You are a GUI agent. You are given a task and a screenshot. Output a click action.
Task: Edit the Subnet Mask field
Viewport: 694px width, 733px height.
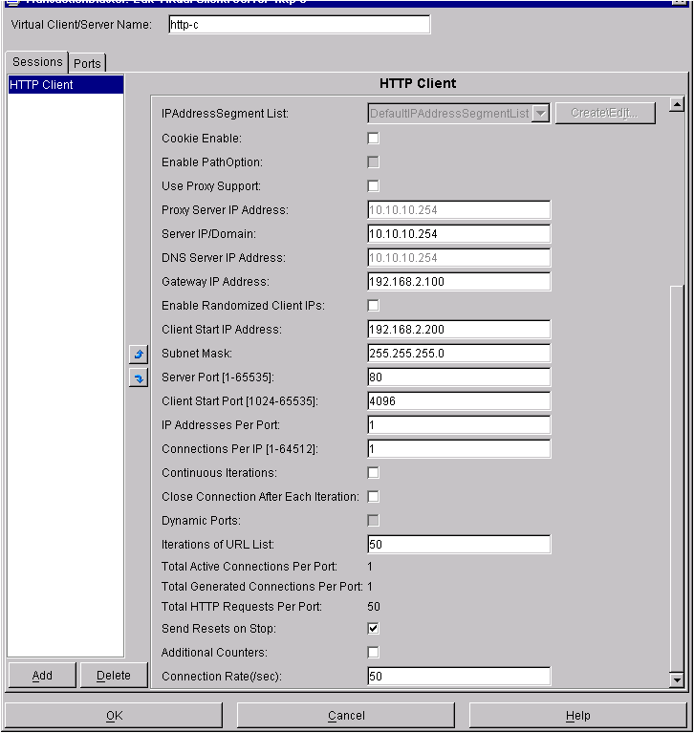459,354
